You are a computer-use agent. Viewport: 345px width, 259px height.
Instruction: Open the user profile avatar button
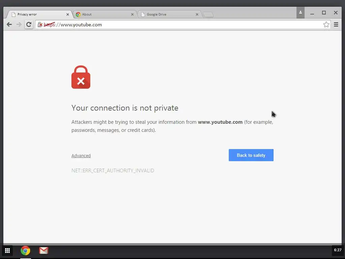(300, 12)
